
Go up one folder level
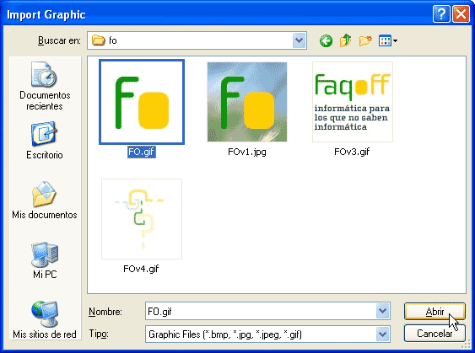pyautogui.click(x=345, y=40)
